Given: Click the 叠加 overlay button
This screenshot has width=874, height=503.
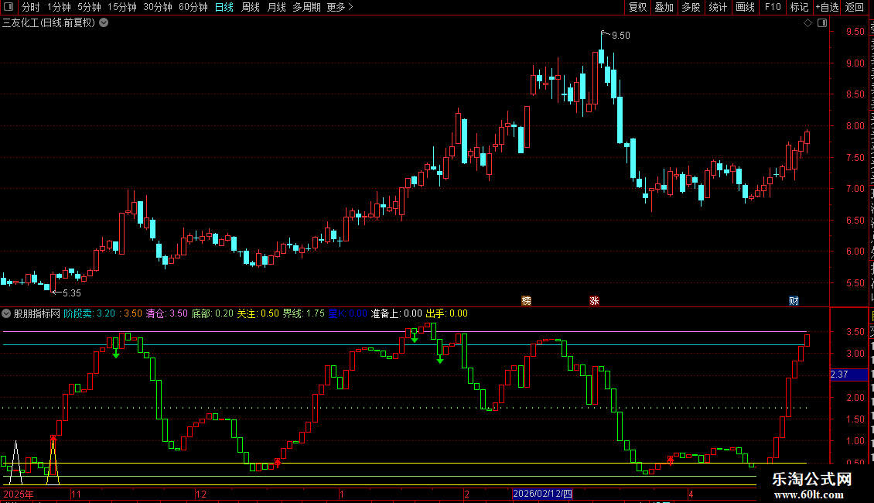Looking at the screenshot, I should (664, 7).
